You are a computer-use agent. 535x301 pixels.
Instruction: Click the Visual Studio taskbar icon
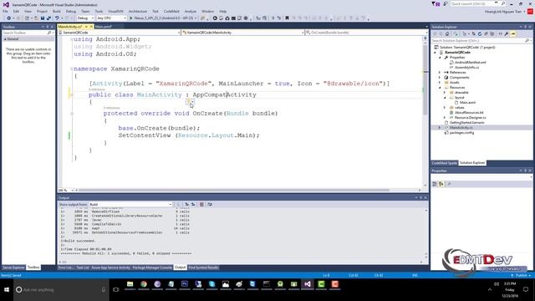click(x=308, y=284)
